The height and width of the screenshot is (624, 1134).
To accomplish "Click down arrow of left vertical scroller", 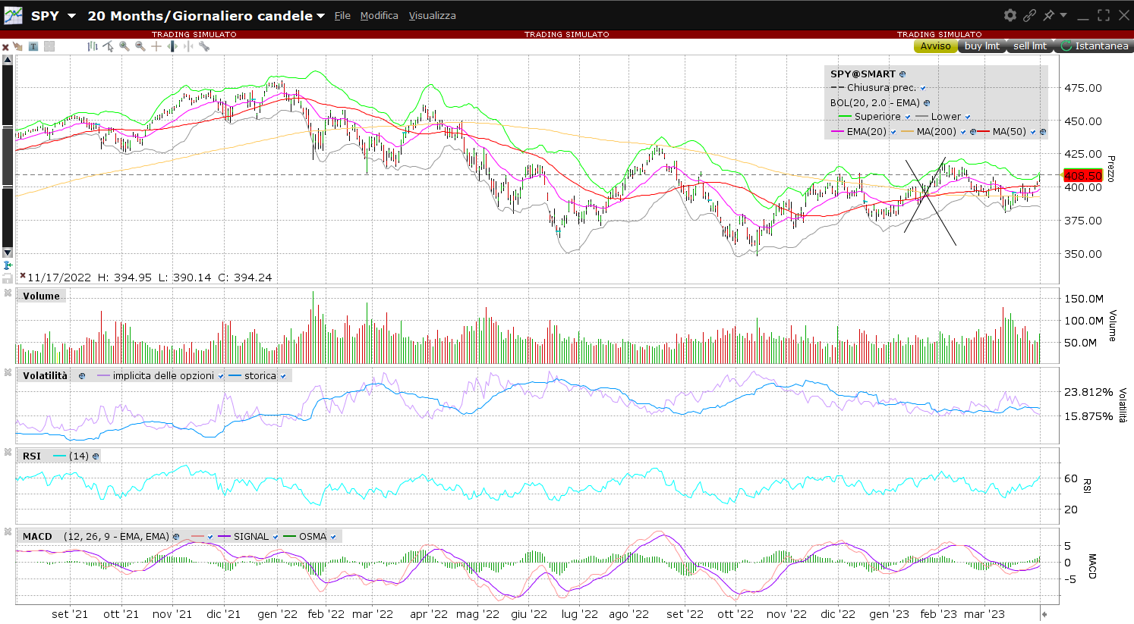I will coord(8,252).
